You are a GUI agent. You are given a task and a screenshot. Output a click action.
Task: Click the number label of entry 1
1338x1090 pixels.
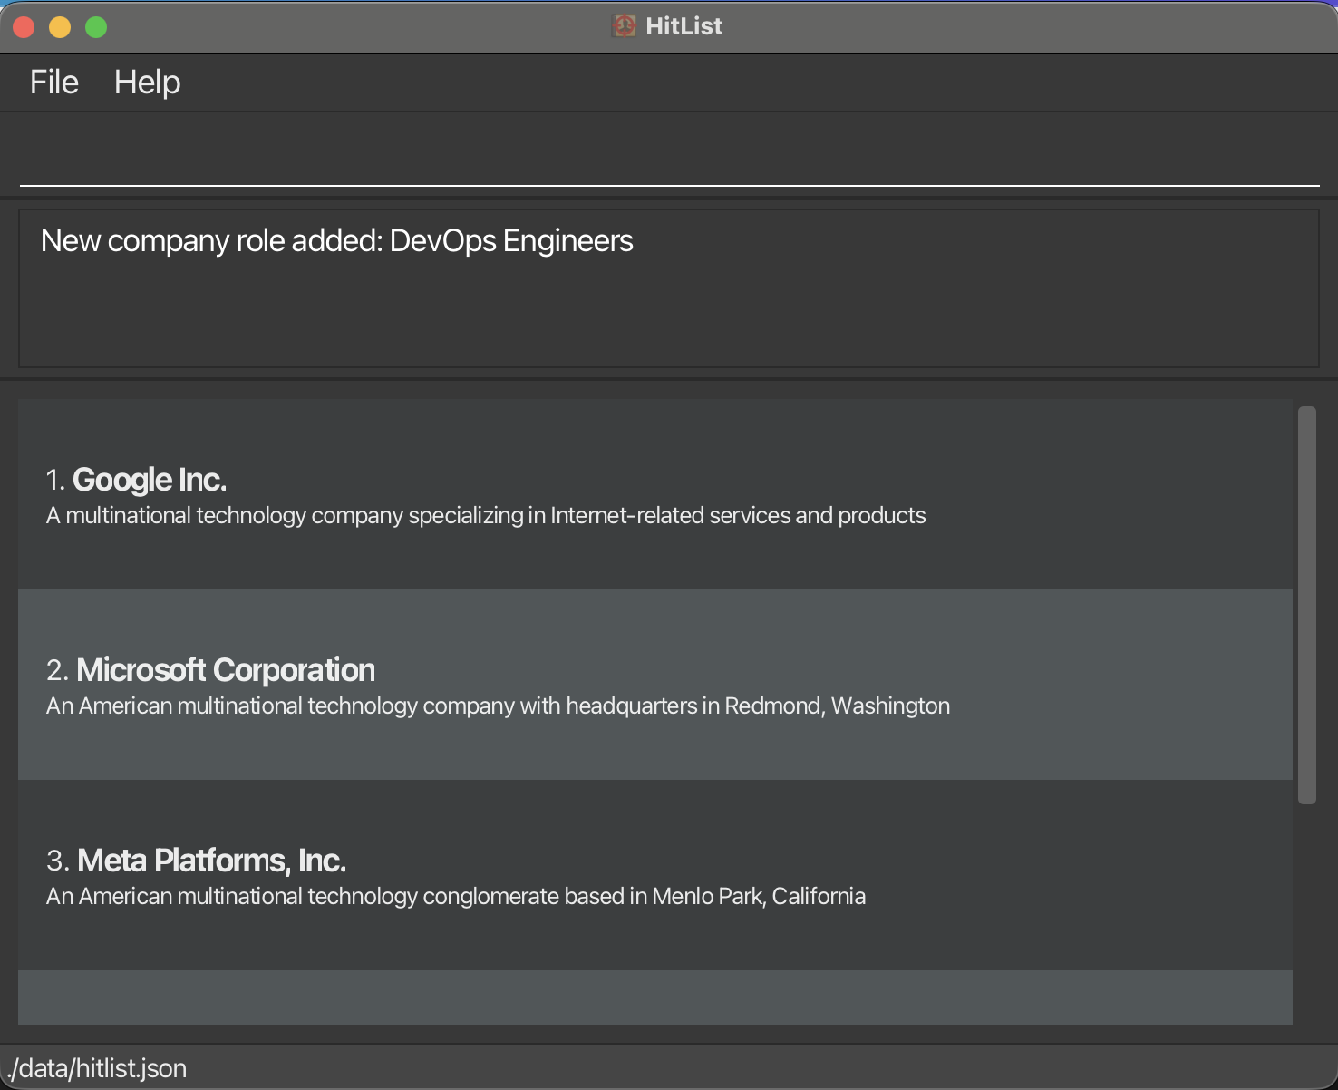click(53, 479)
